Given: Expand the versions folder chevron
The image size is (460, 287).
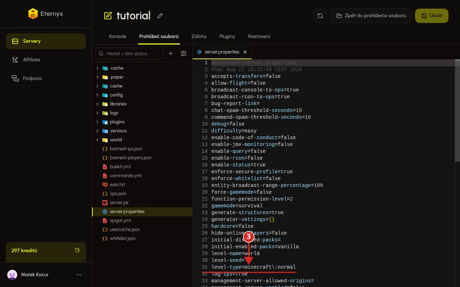Looking at the screenshot, I should click(97, 131).
